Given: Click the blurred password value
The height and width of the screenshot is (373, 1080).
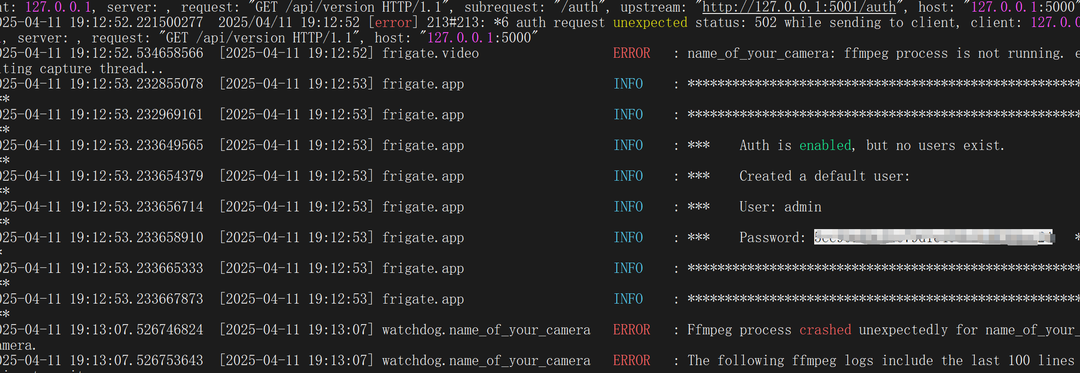Looking at the screenshot, I should point(933,237).
